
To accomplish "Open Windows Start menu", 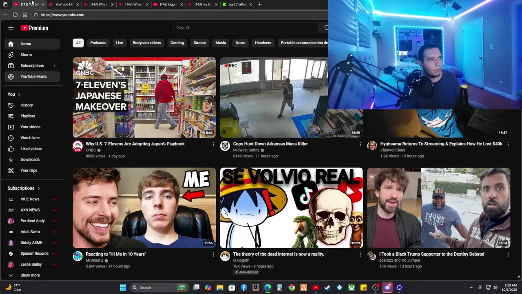I will (123, 287).
